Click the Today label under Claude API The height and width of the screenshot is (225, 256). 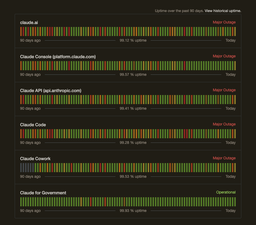pyautogui.click(x=230, y=108)
